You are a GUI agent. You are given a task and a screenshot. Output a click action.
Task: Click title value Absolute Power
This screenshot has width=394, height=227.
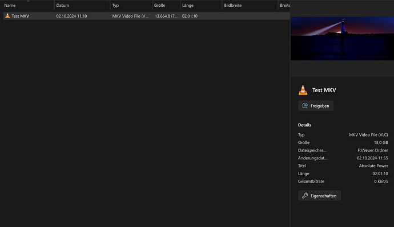373,166
